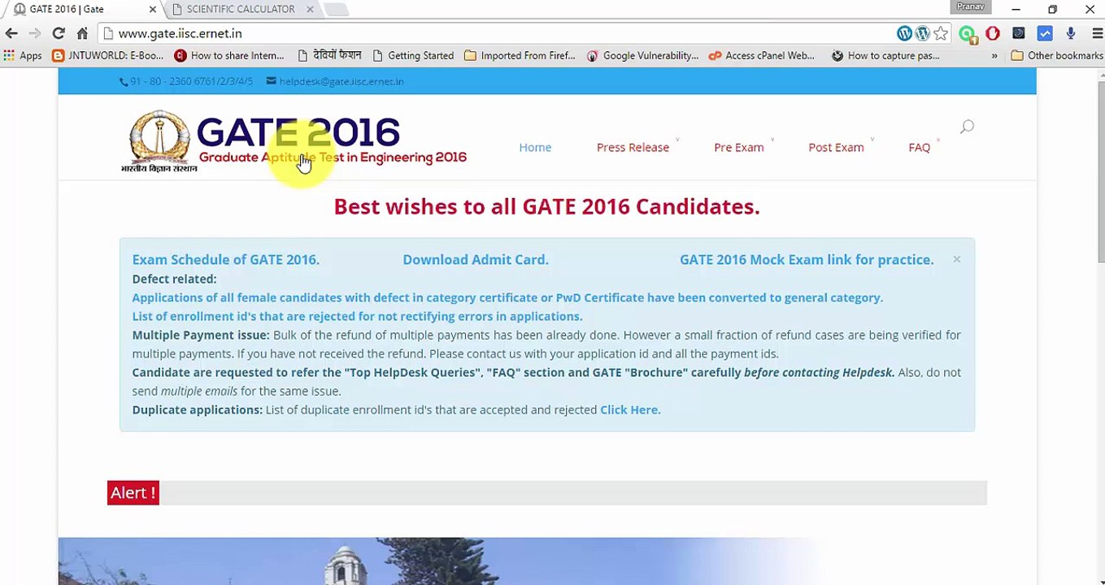Go back with the browser back arrow
This screenshot has width=1105, height=585.
pyautogui.click(x=11, y=33)
